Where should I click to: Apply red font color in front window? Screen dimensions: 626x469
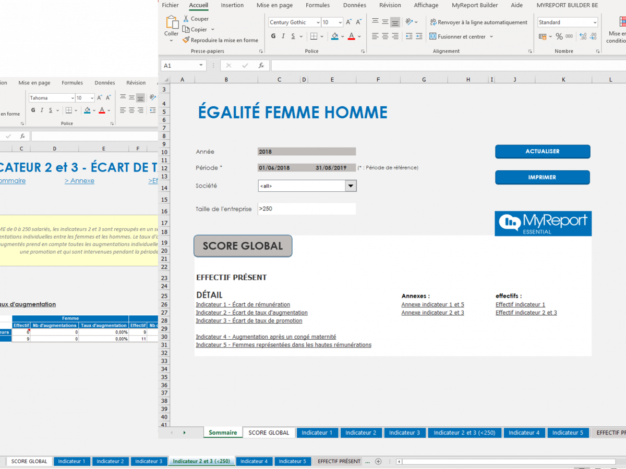[x=351, y=36]
